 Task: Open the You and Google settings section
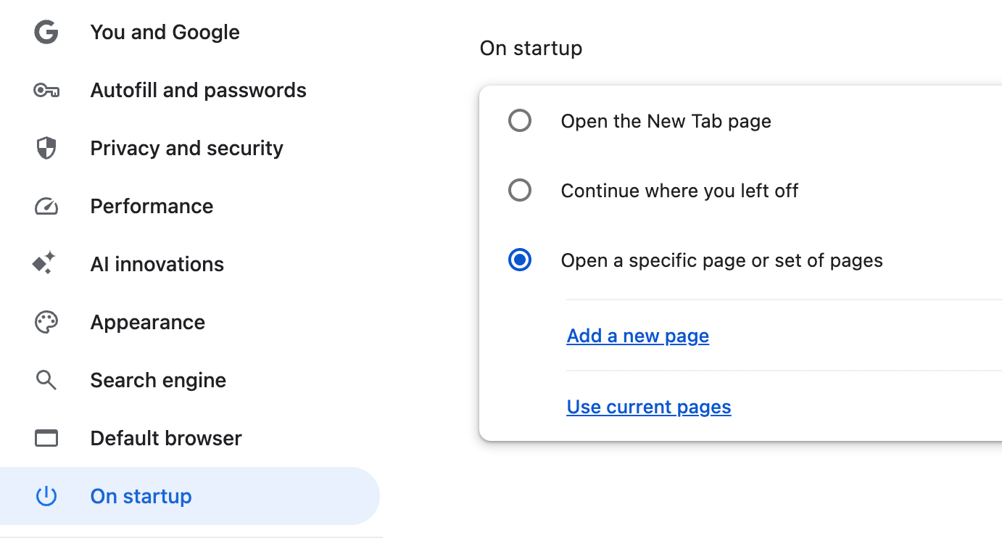[x=165, y=32]
